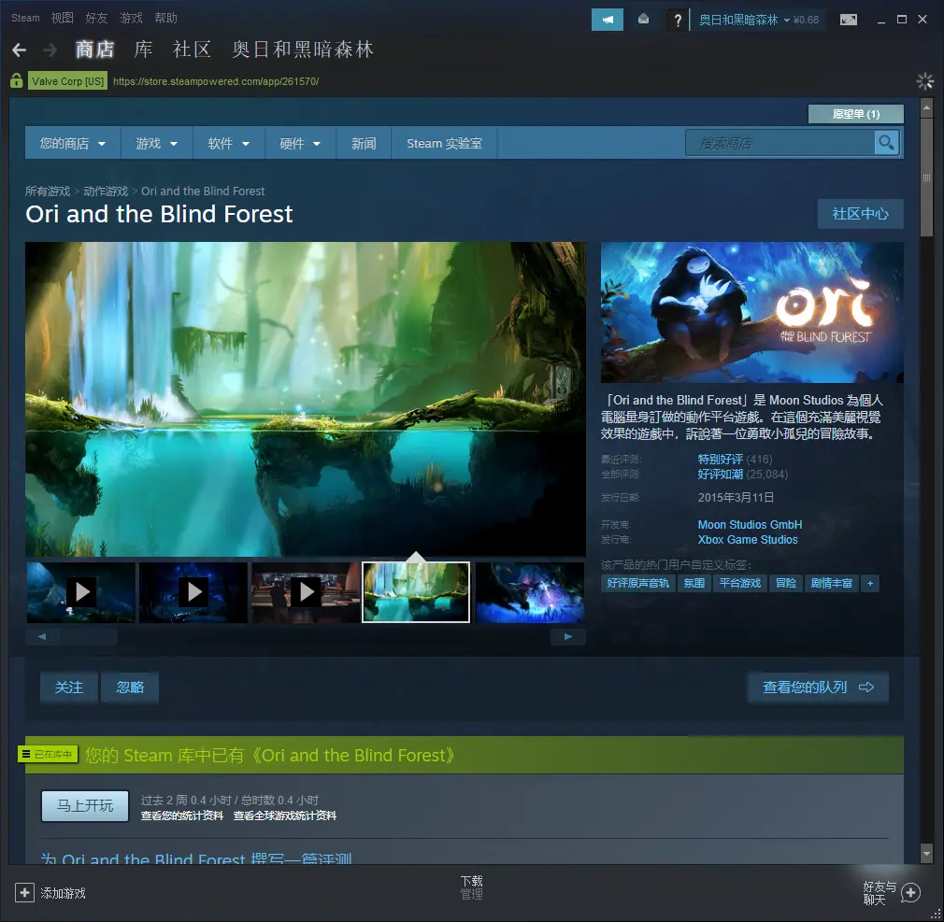The height and width of the screenshot is (922, 944).
Task: Expand the 游戏 store dropdown
Action: [x=156, y=143]
